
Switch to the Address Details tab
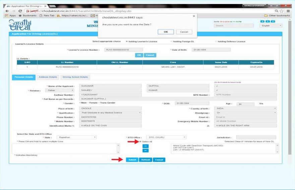48,77
